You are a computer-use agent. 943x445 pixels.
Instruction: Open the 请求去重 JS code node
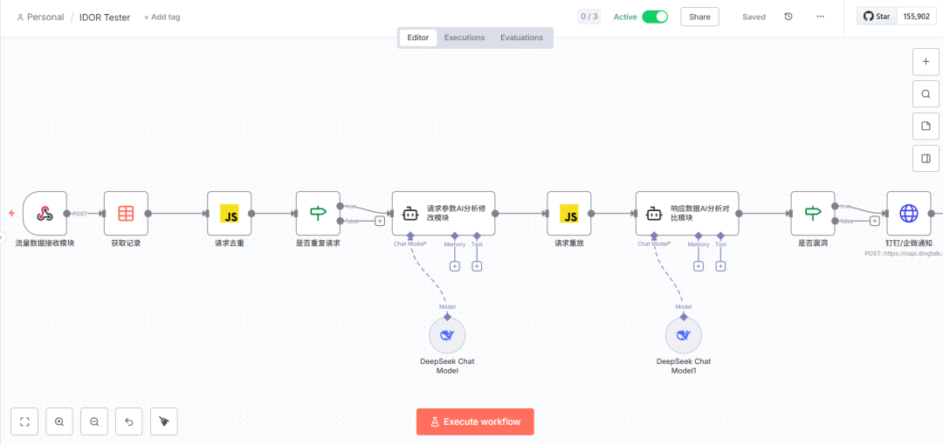pyautogui.click(x=229, y=214)
